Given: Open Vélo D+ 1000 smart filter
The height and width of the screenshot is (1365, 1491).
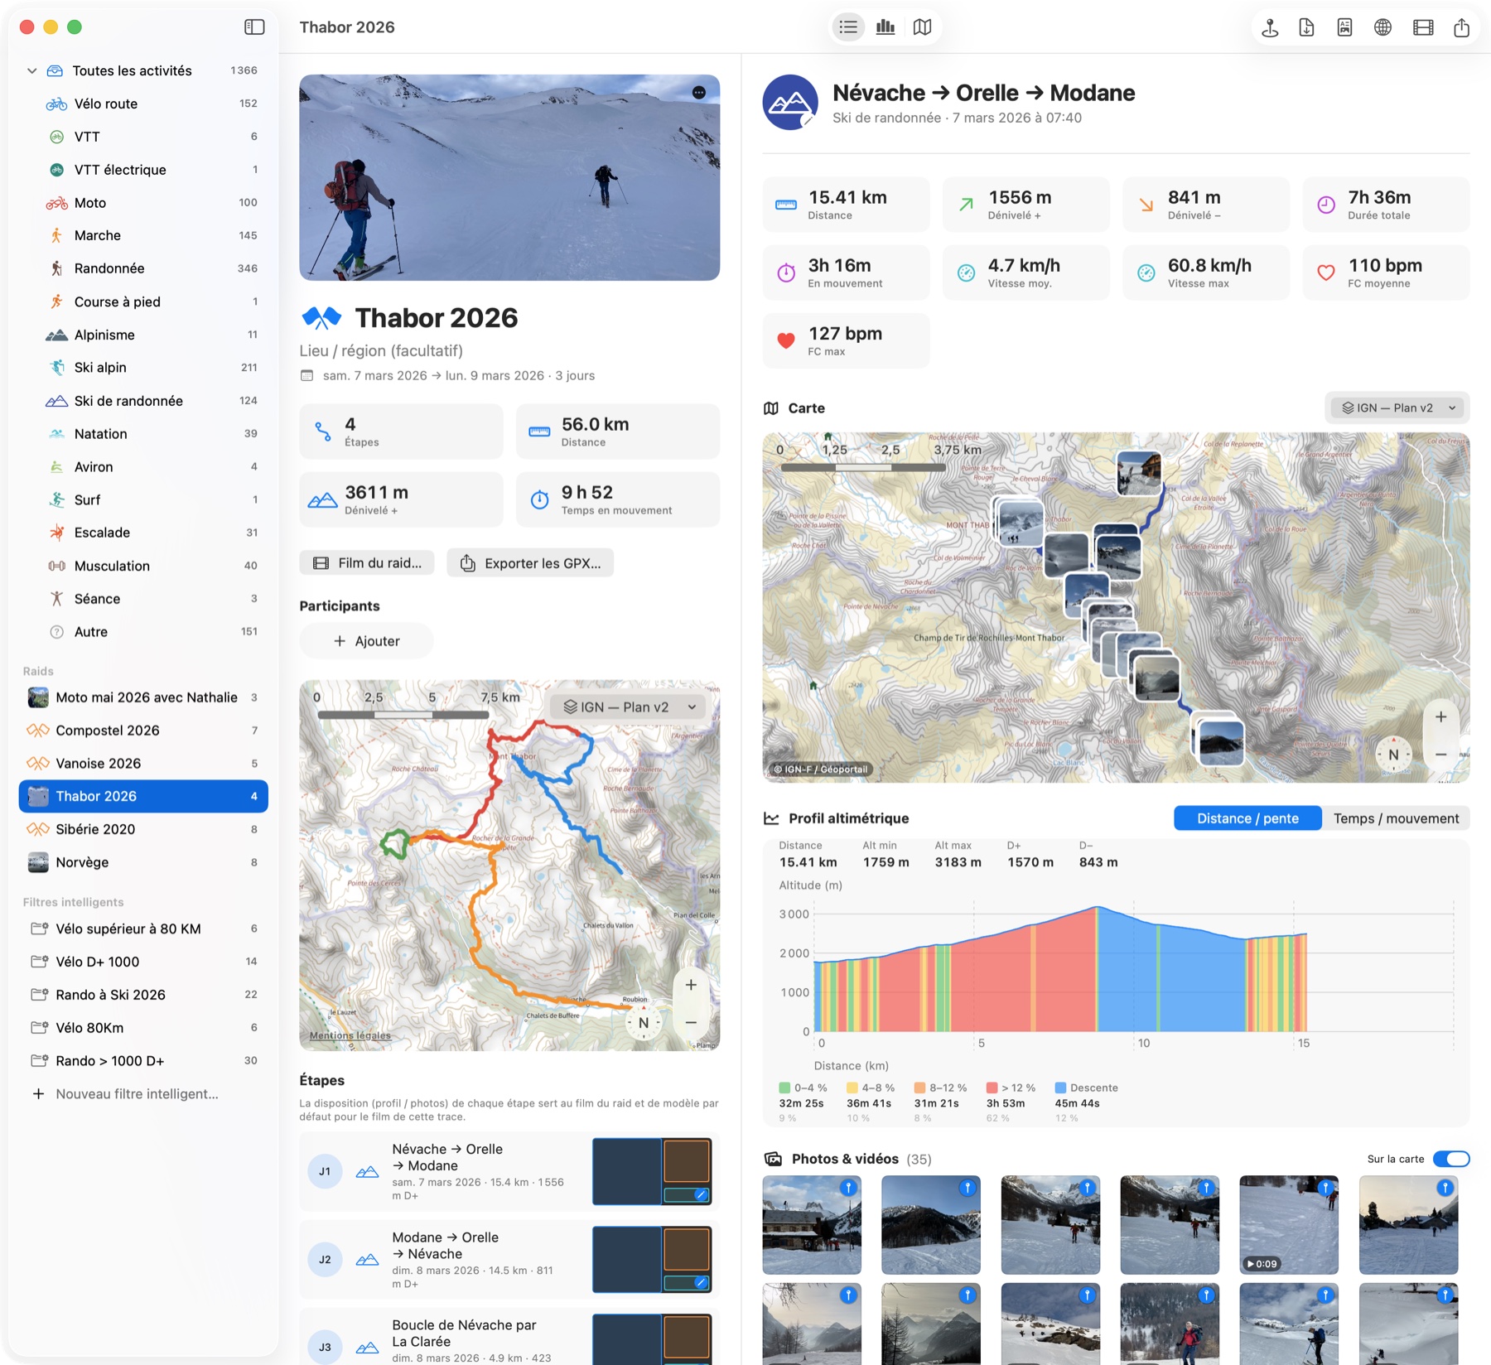Looking at the screenshot, I should [143, 962].
